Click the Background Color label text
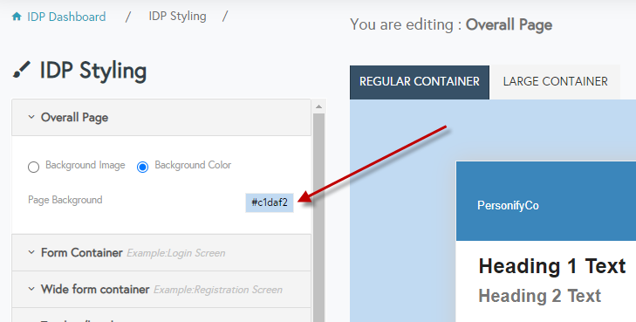The height and width of the screenshot is (322, 636). click(x=193, y=165)
